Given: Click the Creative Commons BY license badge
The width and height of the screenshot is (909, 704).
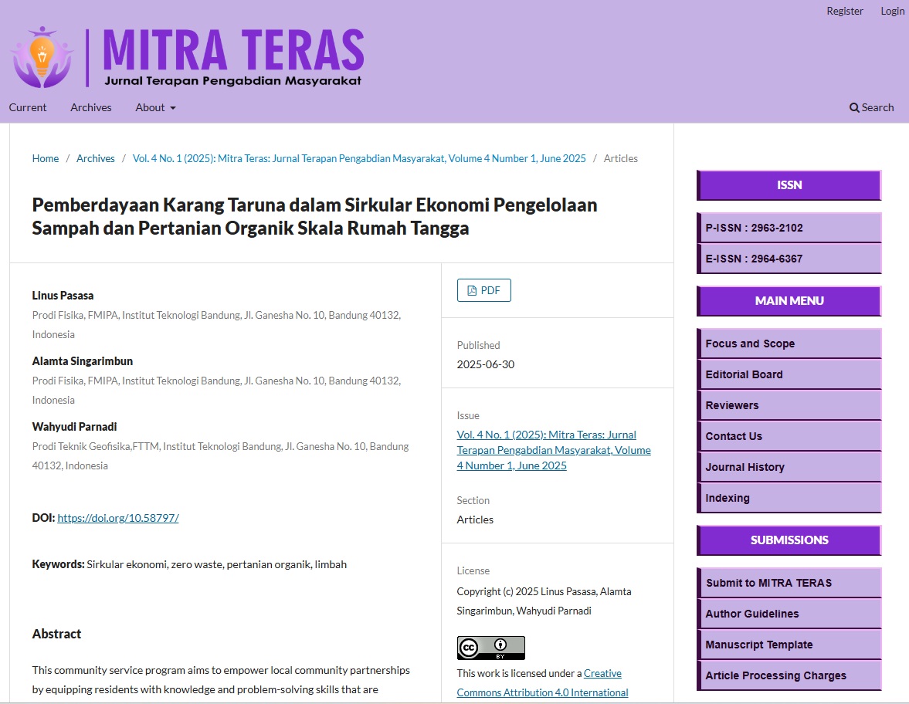Looking at the screenshot, I should 490,648.
